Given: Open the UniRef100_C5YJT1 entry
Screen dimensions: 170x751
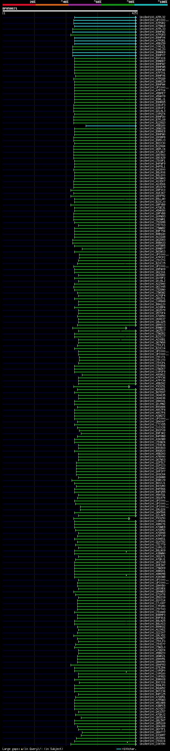Looking at the screenshot, I should pos(152,357).
